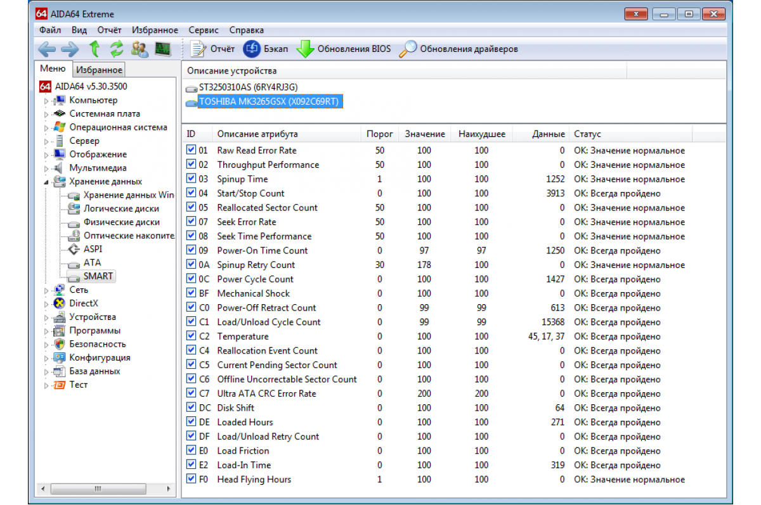Uncheck attribute C2 Temperature
The height and width of the screenshot is (505, 761).
[192, 336]
